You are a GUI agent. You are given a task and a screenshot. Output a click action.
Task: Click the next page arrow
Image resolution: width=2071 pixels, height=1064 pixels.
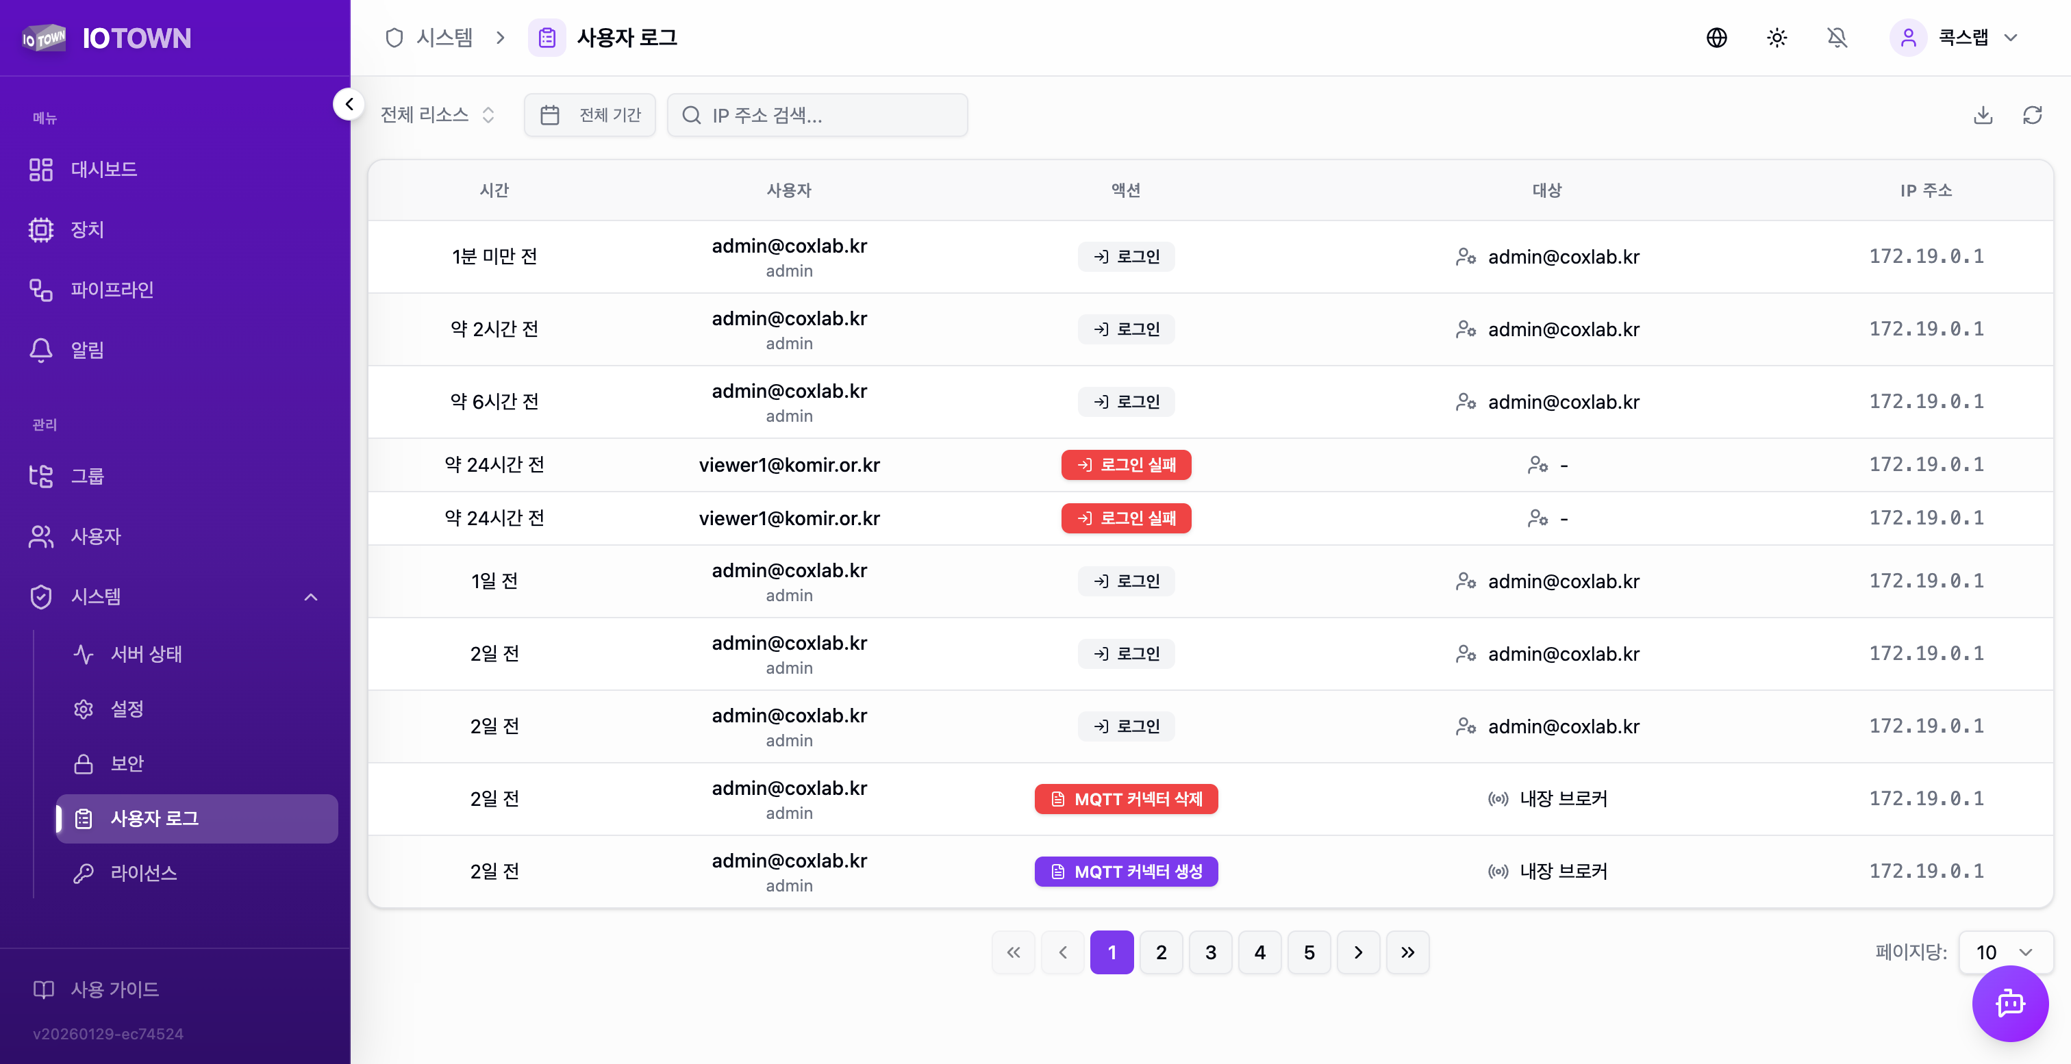click(x=1359, y=952)
